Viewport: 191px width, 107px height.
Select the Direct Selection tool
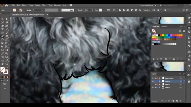7,19
